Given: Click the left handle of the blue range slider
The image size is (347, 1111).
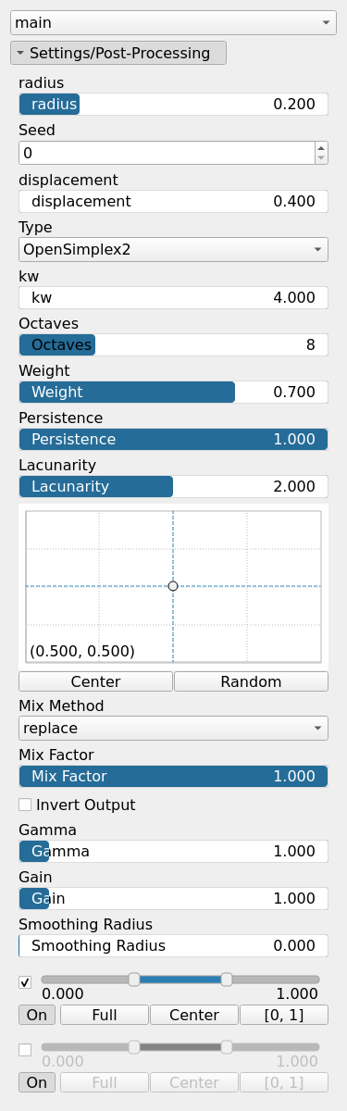Looking at the screenshot, I should (134, 980).
